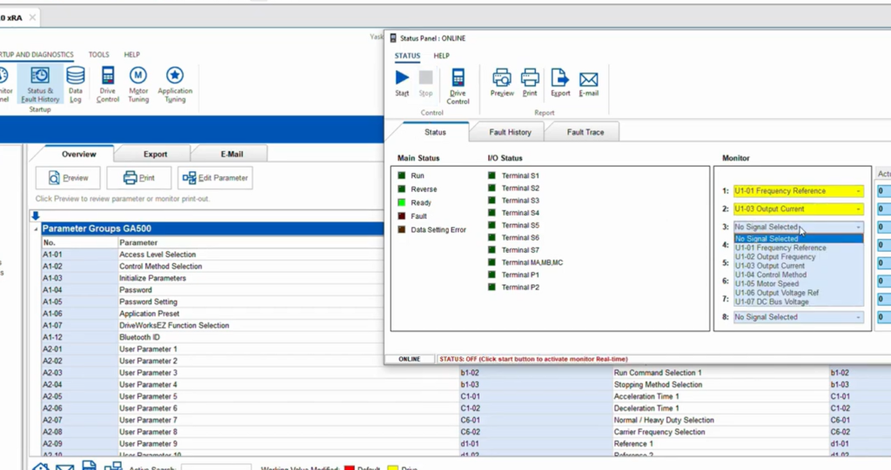891x470 pixels.
Task: Click the E-mail report icon
Action: pos(588,81)
